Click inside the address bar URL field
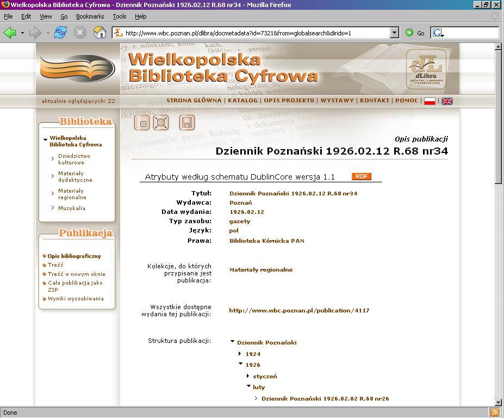 [256, 33]
